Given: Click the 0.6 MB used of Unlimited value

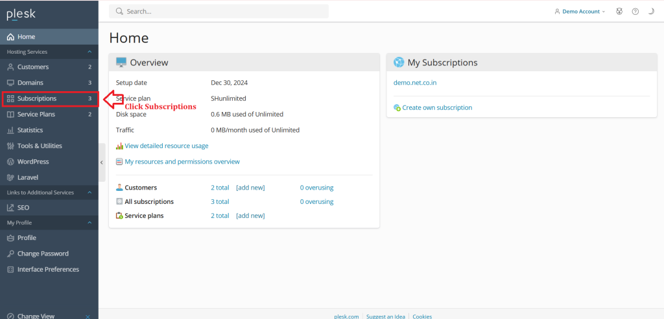Looking at the screenshot, I should click(247, 114).
